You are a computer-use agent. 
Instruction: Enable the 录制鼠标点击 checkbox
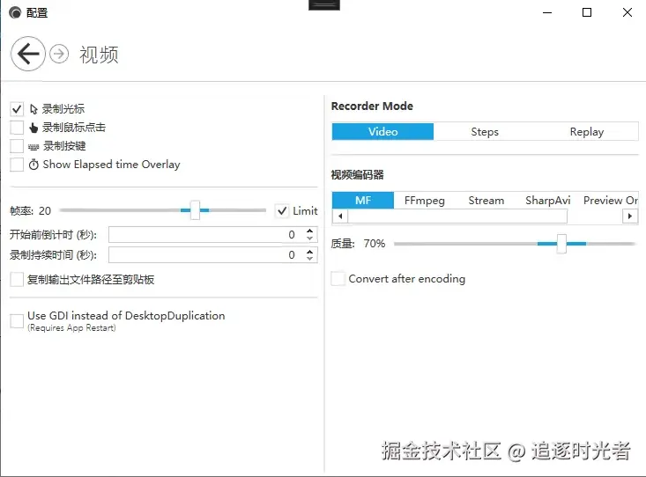pos(17,128)
